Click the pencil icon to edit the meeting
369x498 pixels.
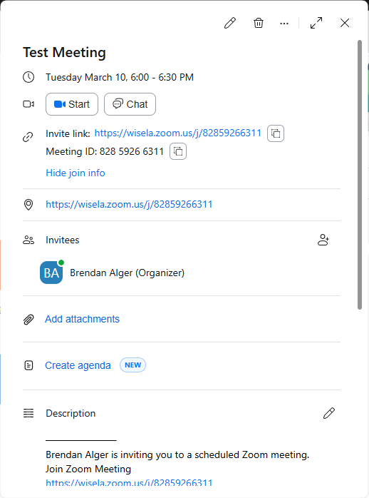click(x=230, y=23)
